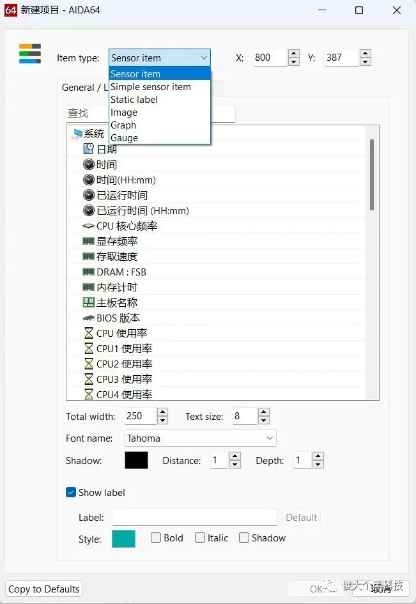The width and height of the screenshot is (416, 604).
Task: Select the 已运行时间 (HH:mm) row
Action: point(216,211)
